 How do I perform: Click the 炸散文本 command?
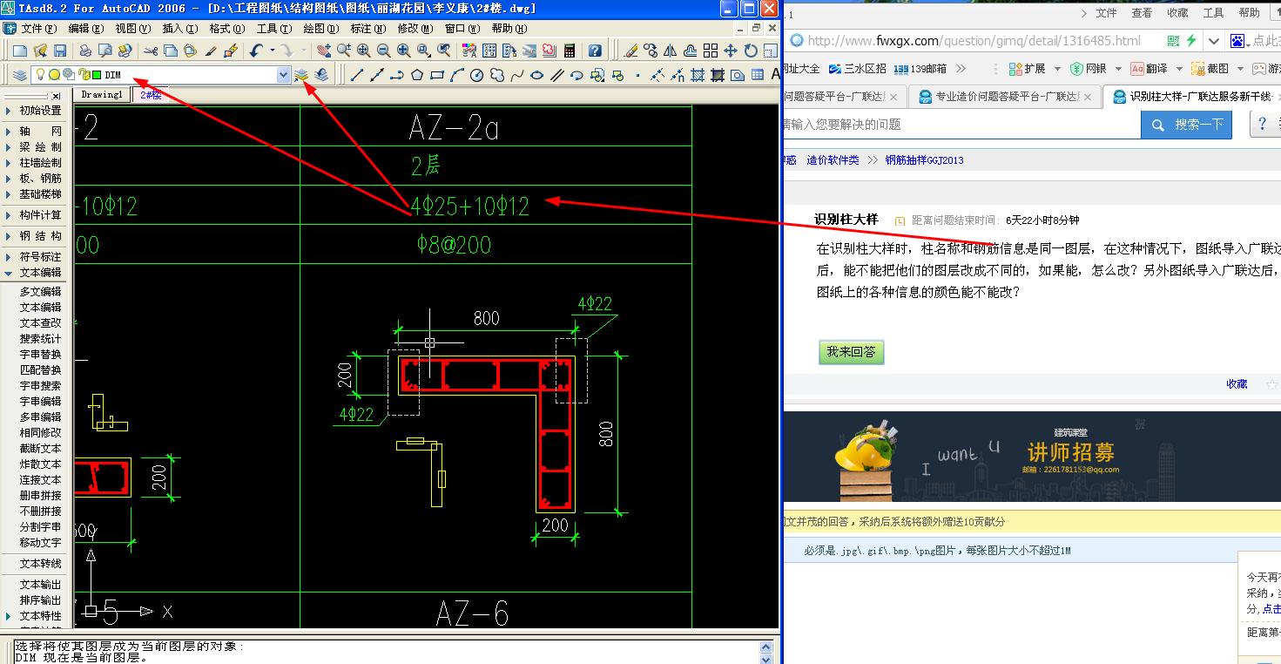coord(41,464)
